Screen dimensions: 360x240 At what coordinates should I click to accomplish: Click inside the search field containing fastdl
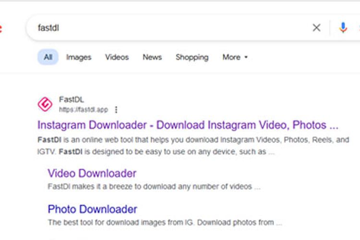pos(168,28)
